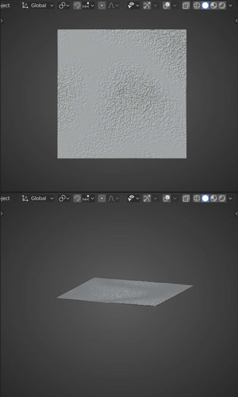The width and height of the screenshot is (238, 397).
Task: Open object visibility eye menu, top viewport
Action: coord(133,5)
